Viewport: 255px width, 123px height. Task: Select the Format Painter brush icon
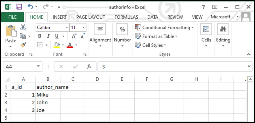click(x=23, y=45)
